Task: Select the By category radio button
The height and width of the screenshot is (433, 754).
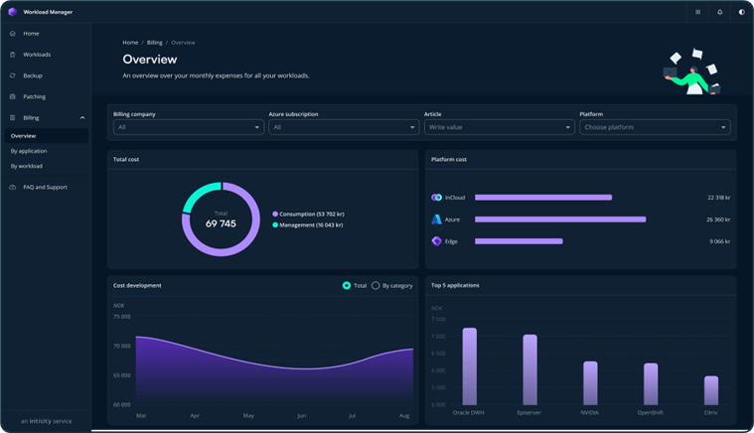Action: coord(376,285)
